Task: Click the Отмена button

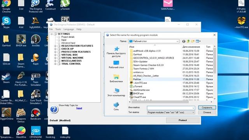Action: pos(207,112)
